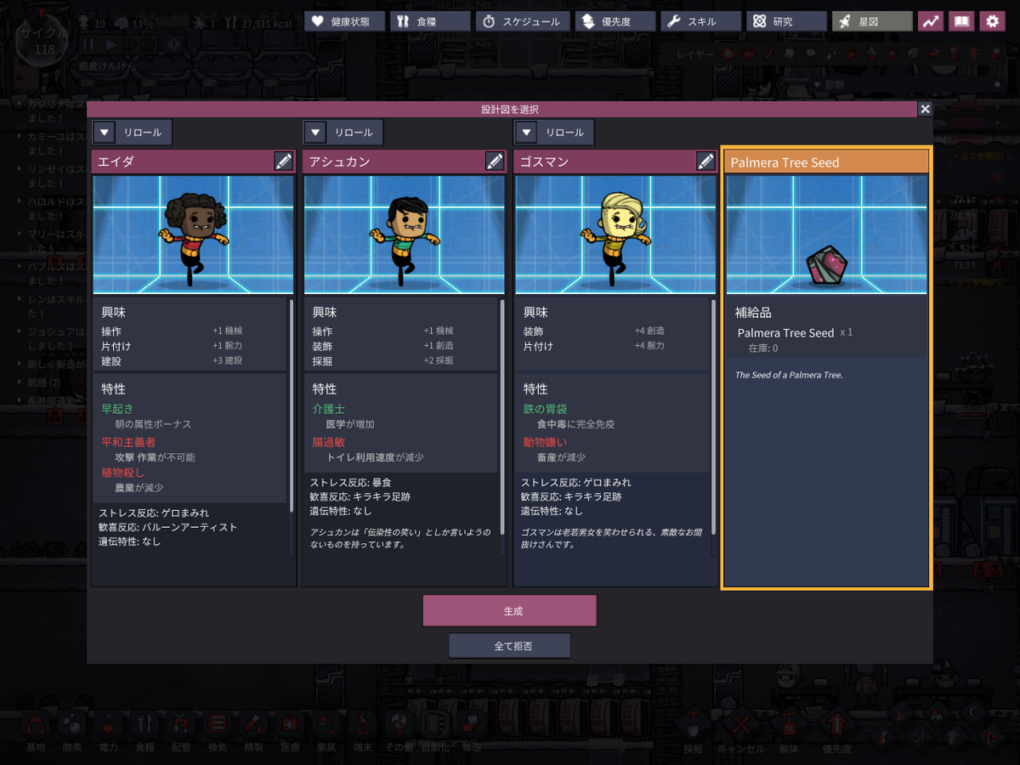
Task: Reroll the エイダ duplicant card
Action: (x=144, y=133)
